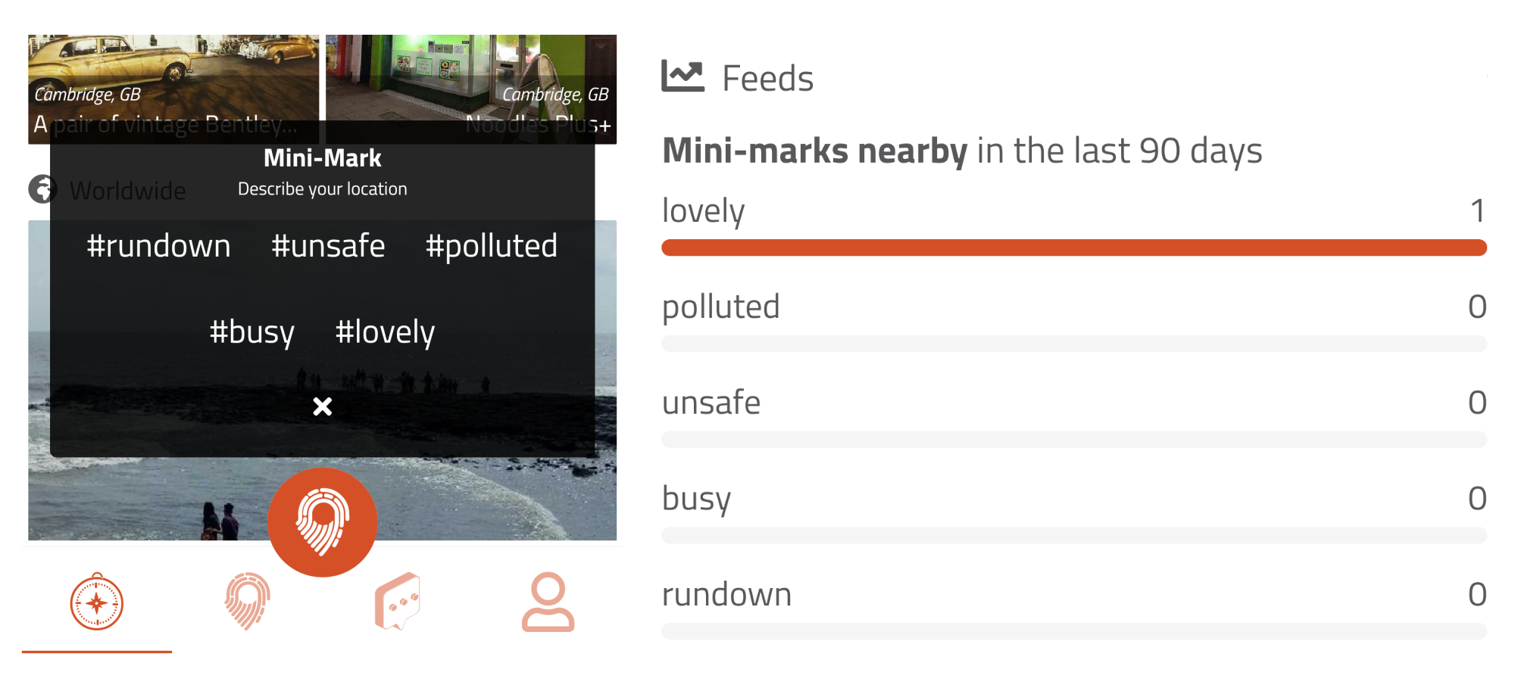Select the #unsafe hashtag
This screenshot has height=688, width=1515.
(x=328, y=246)
